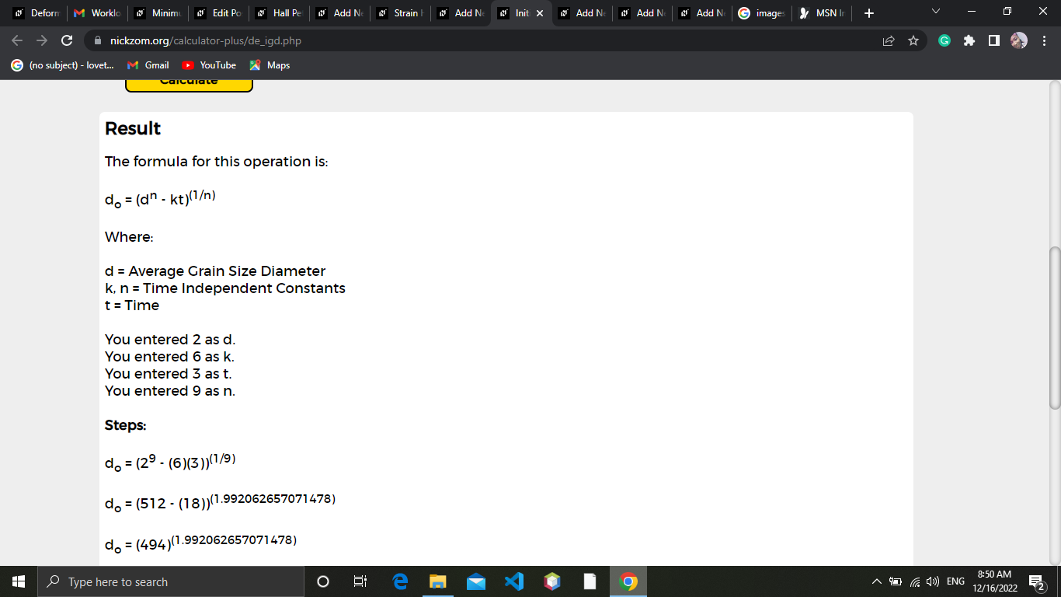Viewport: 1061px width, 597px height.
Task: Reload the page with the refresh icon
Action: pos(67,40)
